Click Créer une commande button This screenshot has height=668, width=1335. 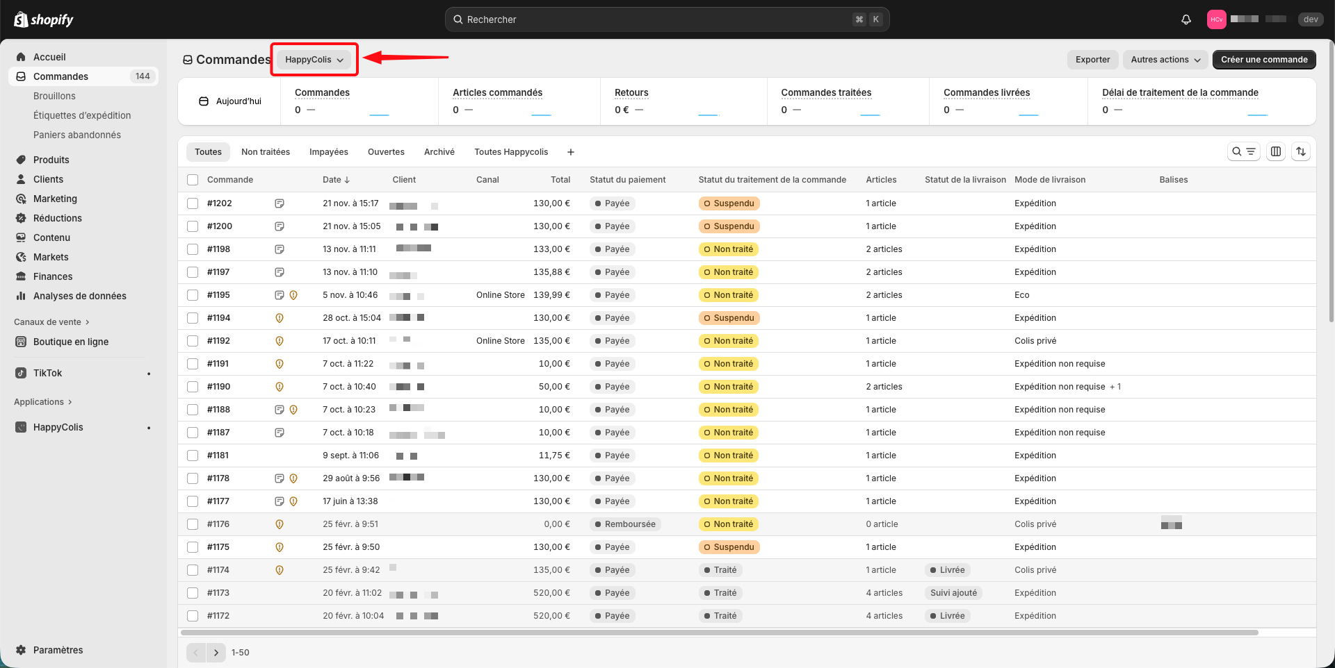pos(1263,60)
